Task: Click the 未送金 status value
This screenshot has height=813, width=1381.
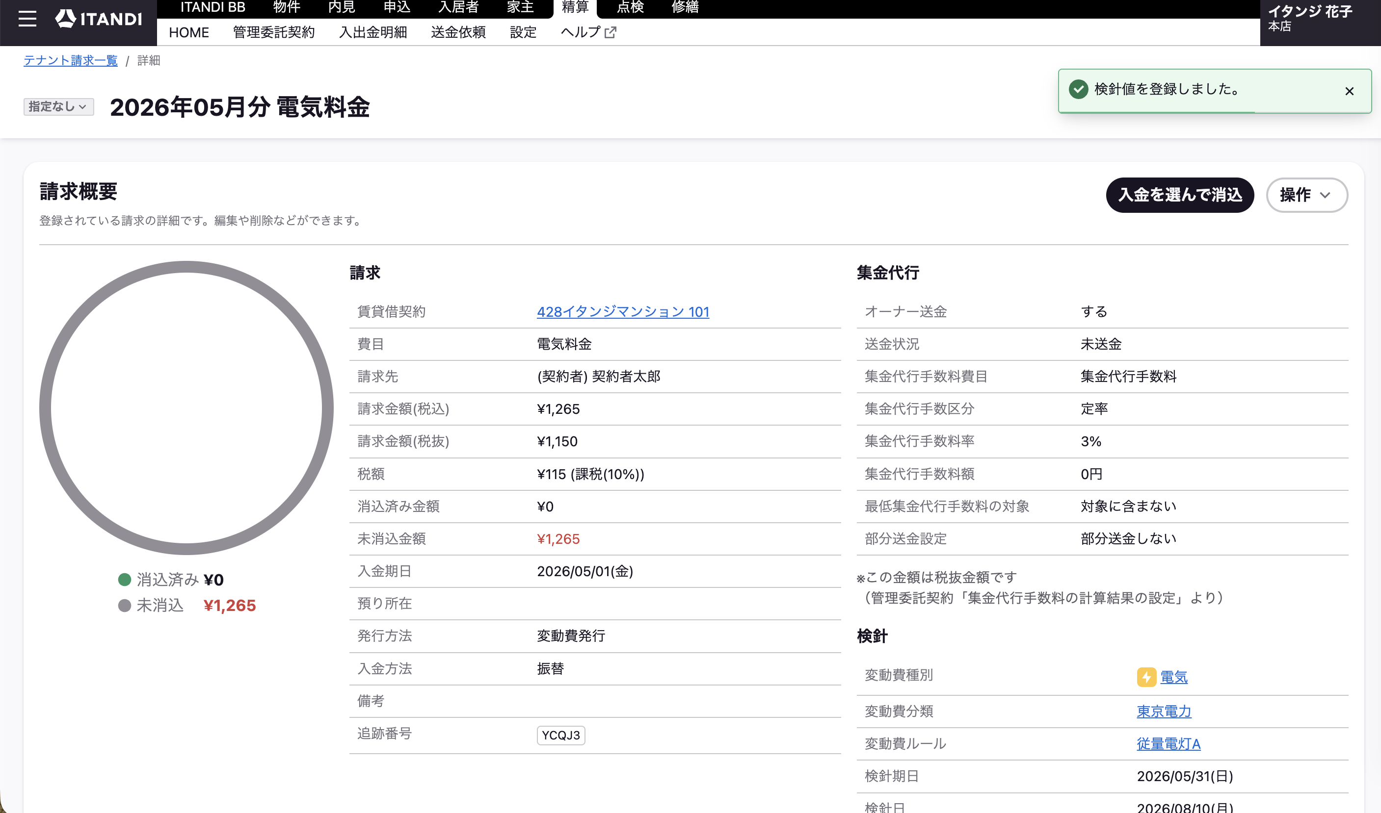Action: [x=1101, y=344]
